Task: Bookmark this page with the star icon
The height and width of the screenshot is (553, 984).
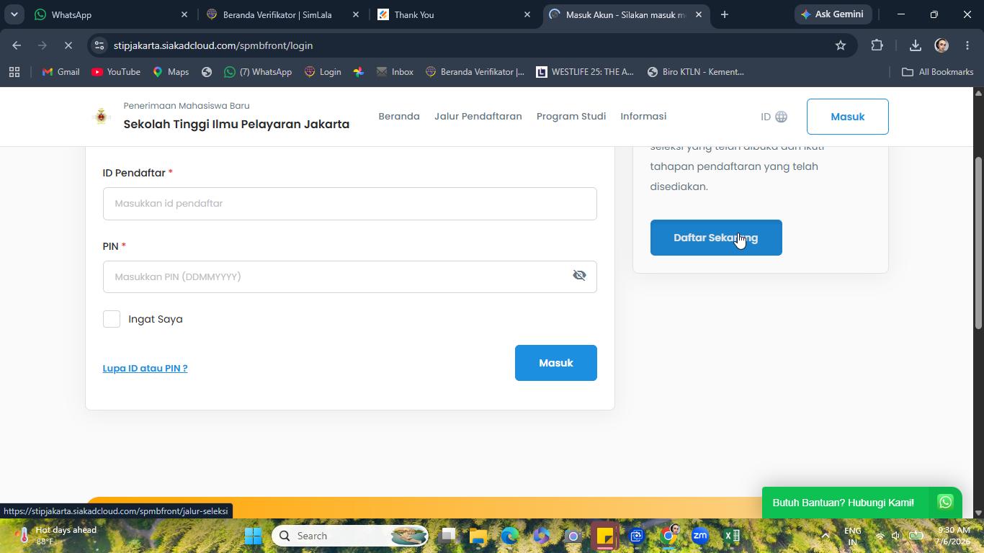Action: [841, 45]
